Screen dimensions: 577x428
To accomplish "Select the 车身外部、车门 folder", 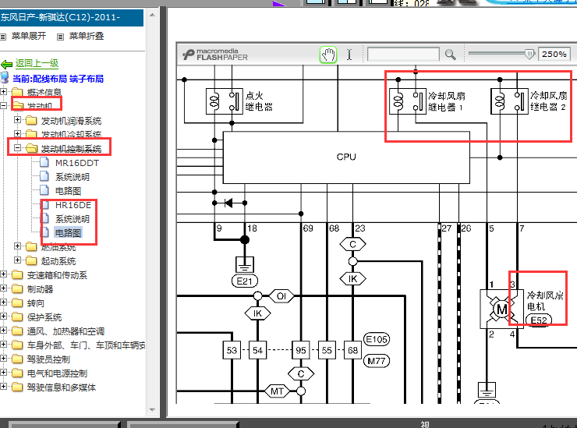I will (86, 345).
